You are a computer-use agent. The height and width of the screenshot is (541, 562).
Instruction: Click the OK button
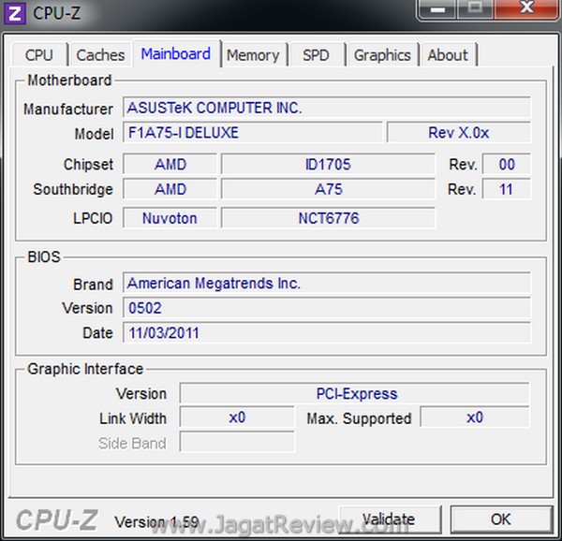[501, 519]
